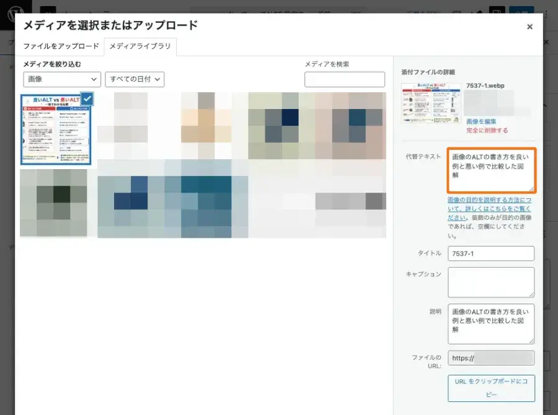Viewport: 558px width, 415px height.
Task: Click inside the 代替テキスト textarea
Action: [x=490, y=167]
